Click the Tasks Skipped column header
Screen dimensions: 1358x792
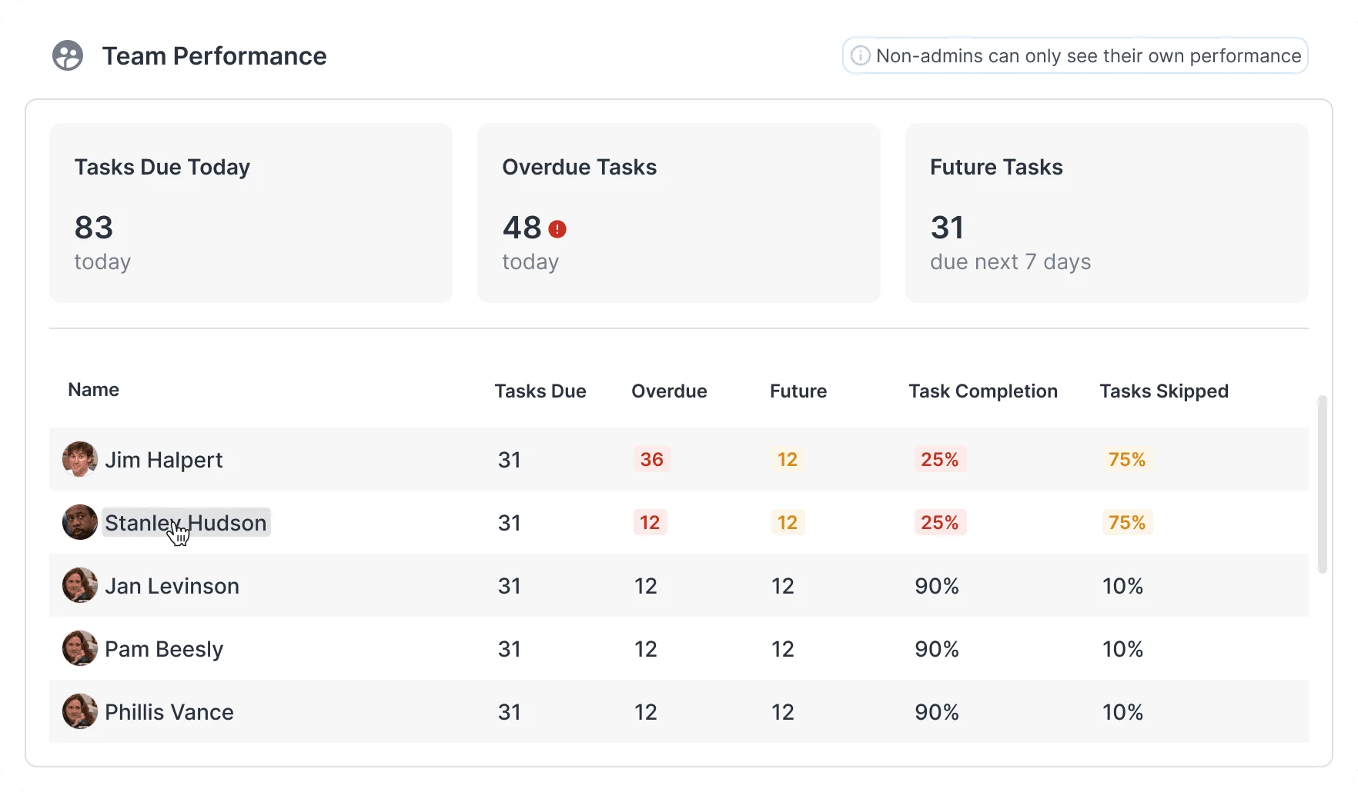pyautogui.click(x=1164, y=391)
